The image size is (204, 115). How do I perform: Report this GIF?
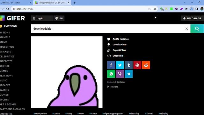[x=113, y=87]
